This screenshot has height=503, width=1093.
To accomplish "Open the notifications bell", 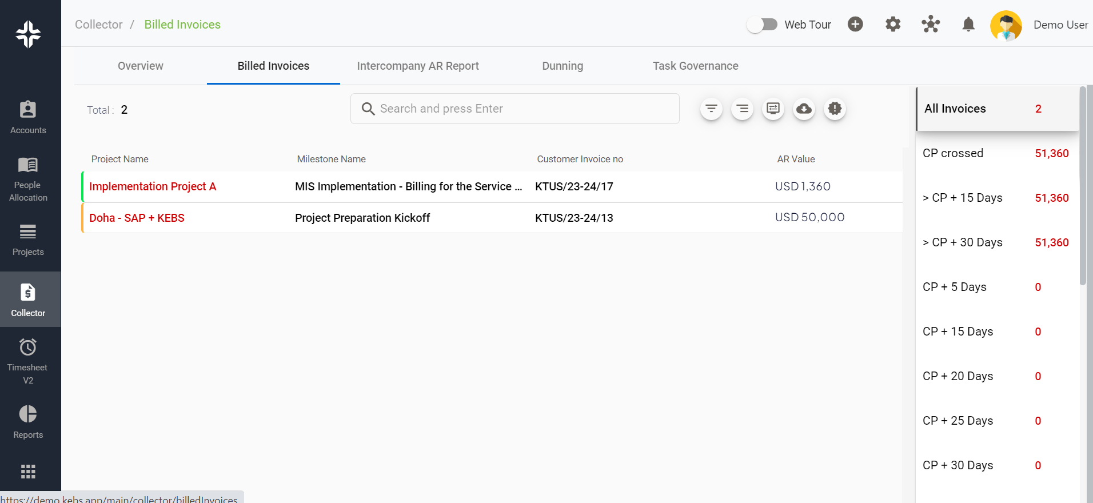I will point(968,25).
